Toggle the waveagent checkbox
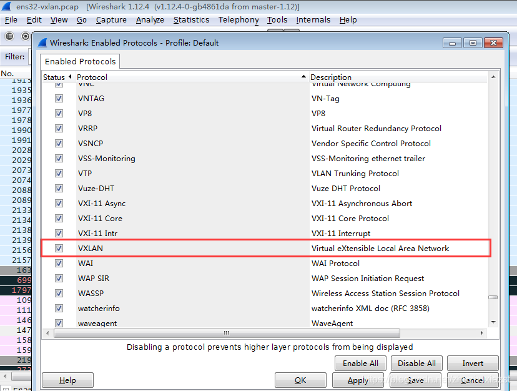The width and height of the screenshot is (517, 391). (59, 323)
